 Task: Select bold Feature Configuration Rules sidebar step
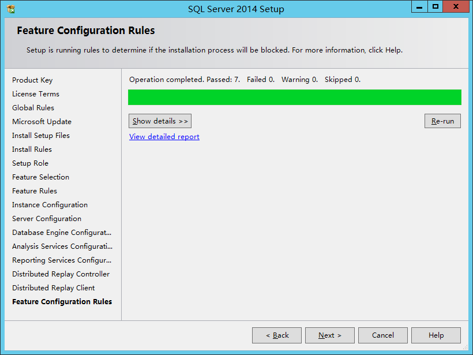pyautogui.click(x=62, y=302)
